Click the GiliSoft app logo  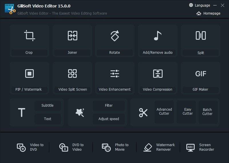(10, 9)
